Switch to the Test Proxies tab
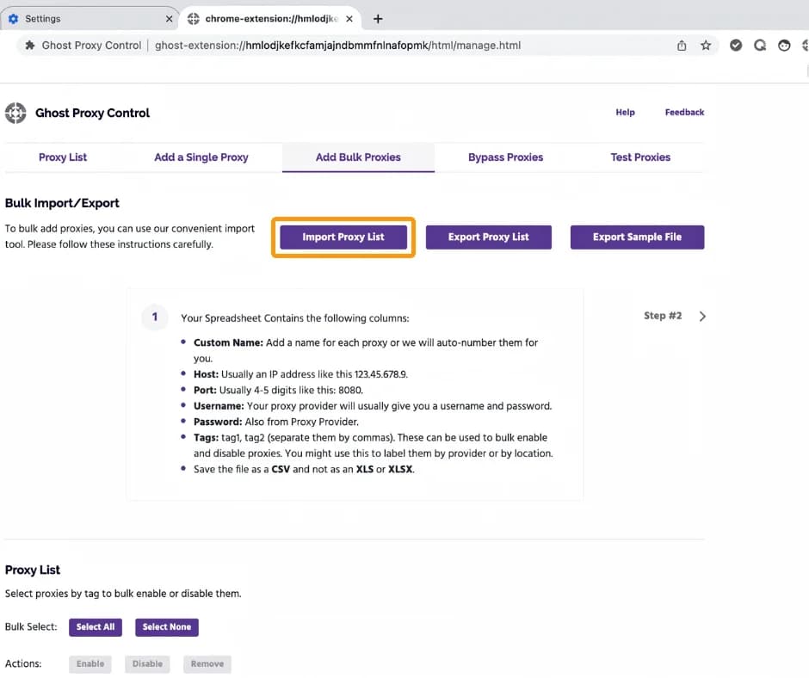The height and width of the screenshot is (678, 809). [x=640, y=157]
